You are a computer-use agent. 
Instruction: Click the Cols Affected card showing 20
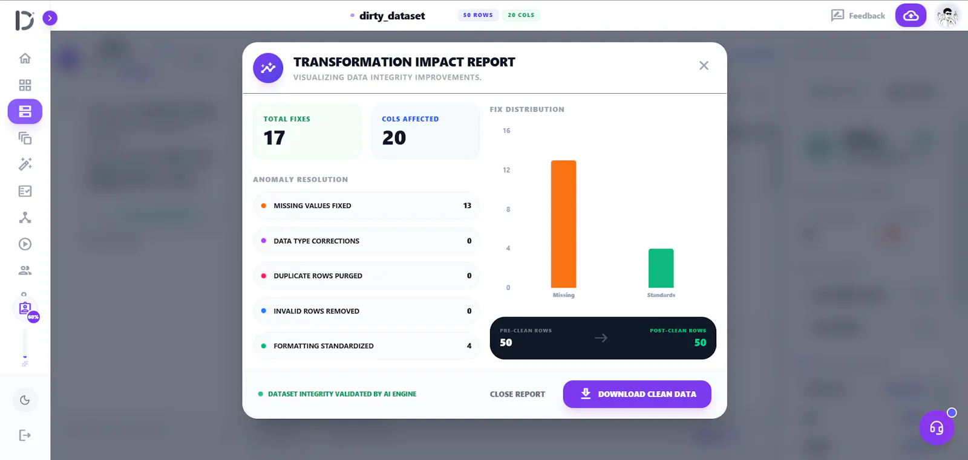click(425, 131)
